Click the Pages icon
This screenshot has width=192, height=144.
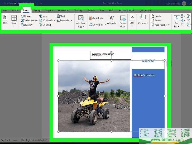pos(4,17)
